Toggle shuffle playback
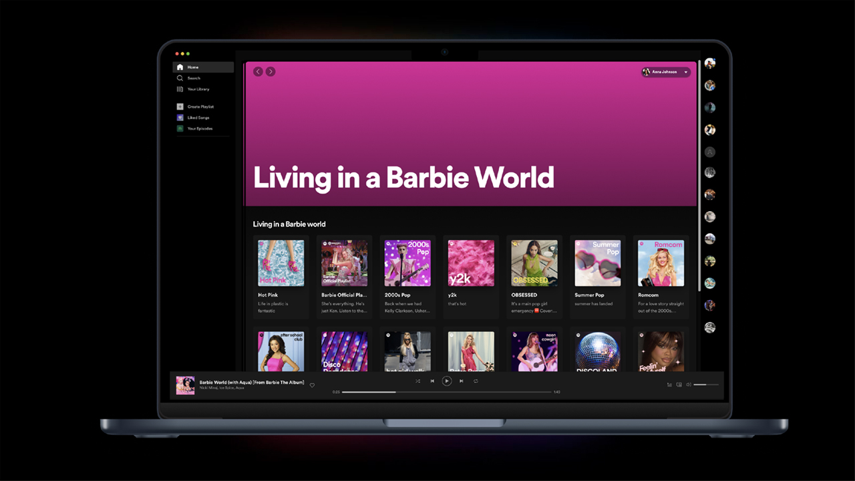Screen dimensions: 855x481 coord(418,381)
